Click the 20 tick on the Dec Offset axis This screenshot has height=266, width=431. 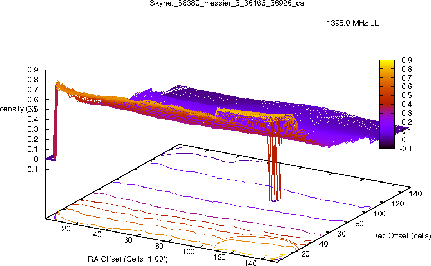coord(305,254)
